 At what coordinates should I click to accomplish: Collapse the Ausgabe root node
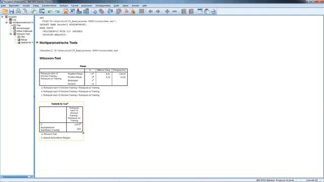click(x=2, y=17)
